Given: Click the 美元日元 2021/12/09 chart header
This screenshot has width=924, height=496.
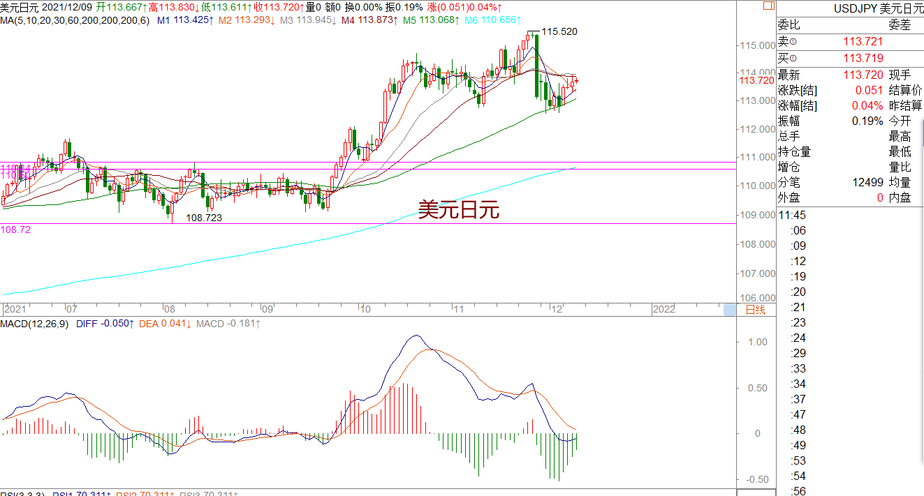Looking at the screenshot, I should (45, 7).
